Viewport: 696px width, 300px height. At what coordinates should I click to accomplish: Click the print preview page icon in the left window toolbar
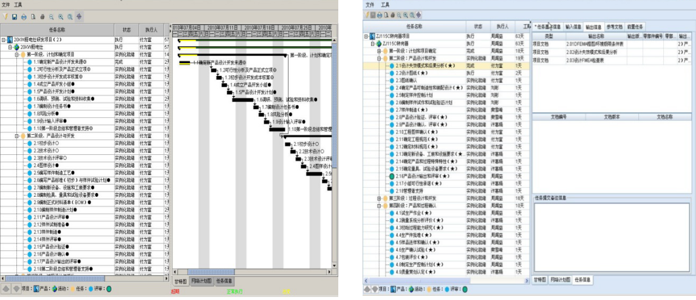[x=33, y=17]
